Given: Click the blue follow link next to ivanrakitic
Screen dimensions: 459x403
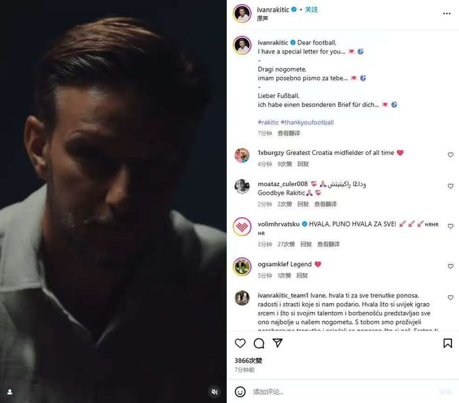Looking at the screenshot, I should point(311,10).
